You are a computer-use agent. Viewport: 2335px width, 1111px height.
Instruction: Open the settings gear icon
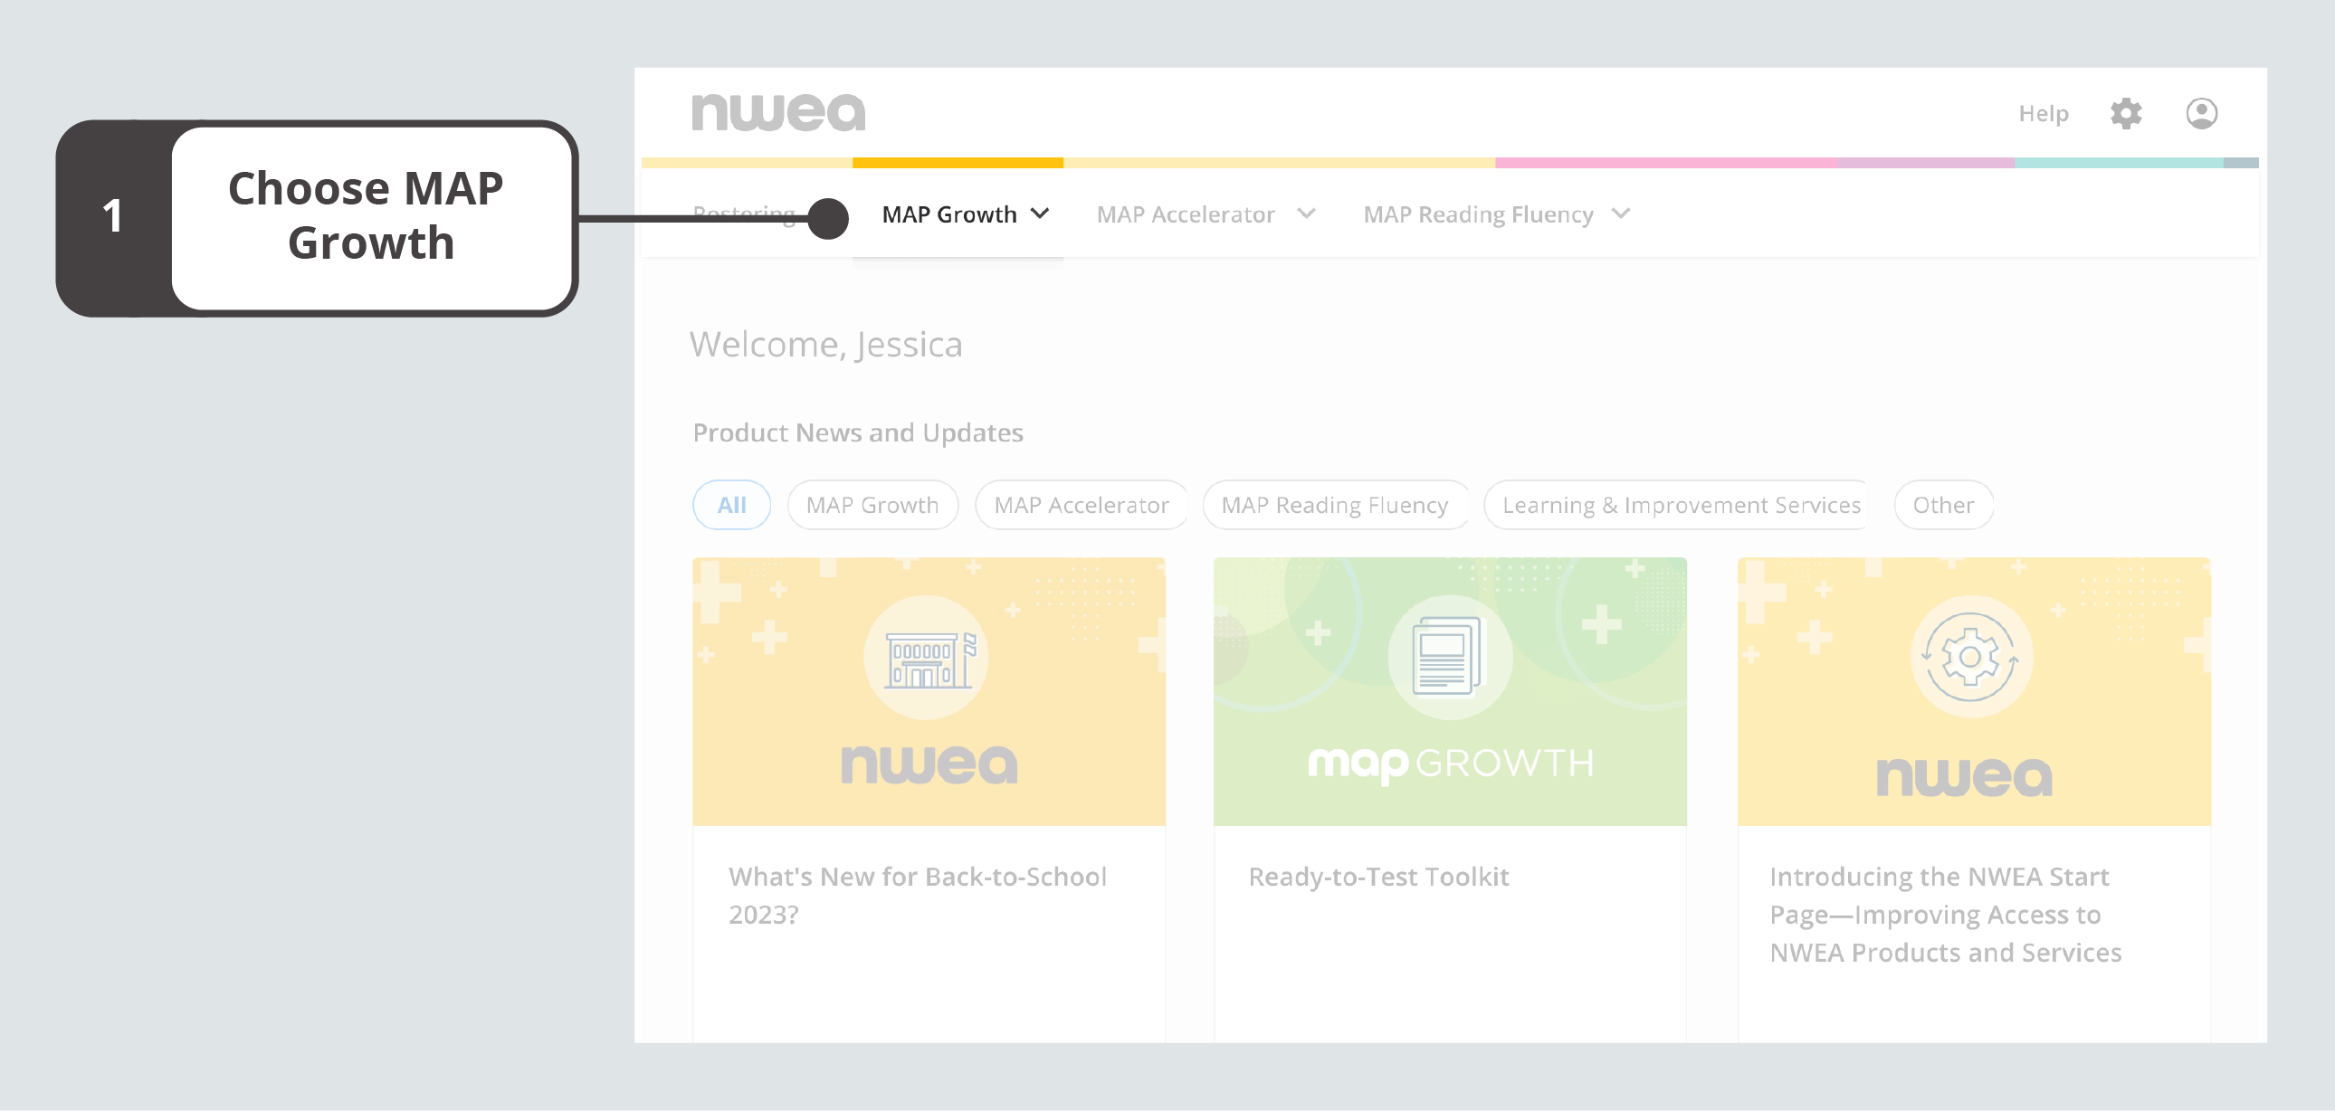coord(2125,113)
